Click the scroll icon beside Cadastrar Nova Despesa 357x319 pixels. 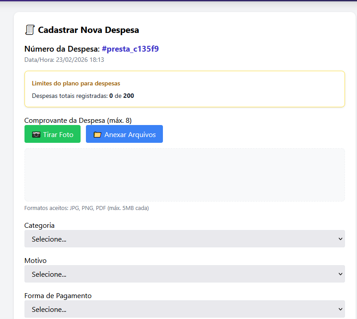click(x=30, y=30)
